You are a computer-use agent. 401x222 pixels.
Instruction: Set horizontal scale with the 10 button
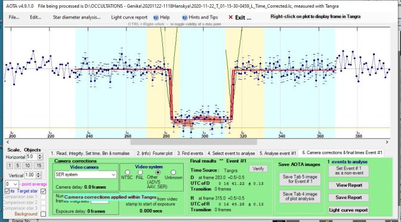coord(27,165)
